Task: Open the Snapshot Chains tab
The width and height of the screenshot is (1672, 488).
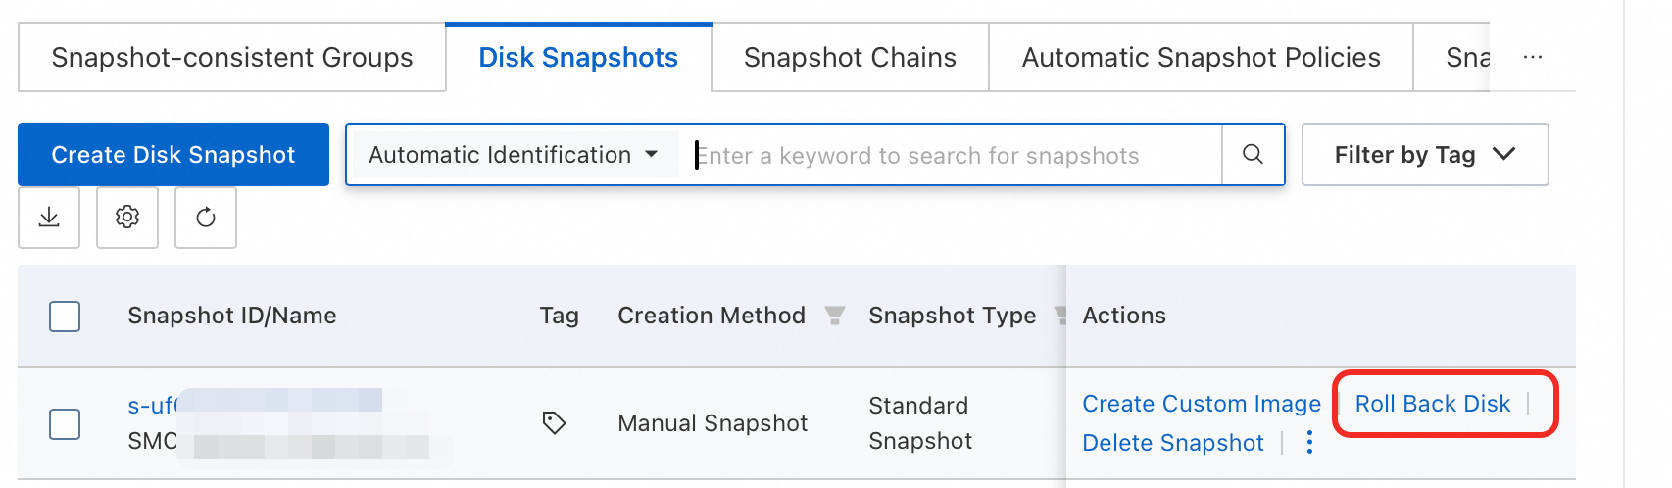Action: coord(850,58)
